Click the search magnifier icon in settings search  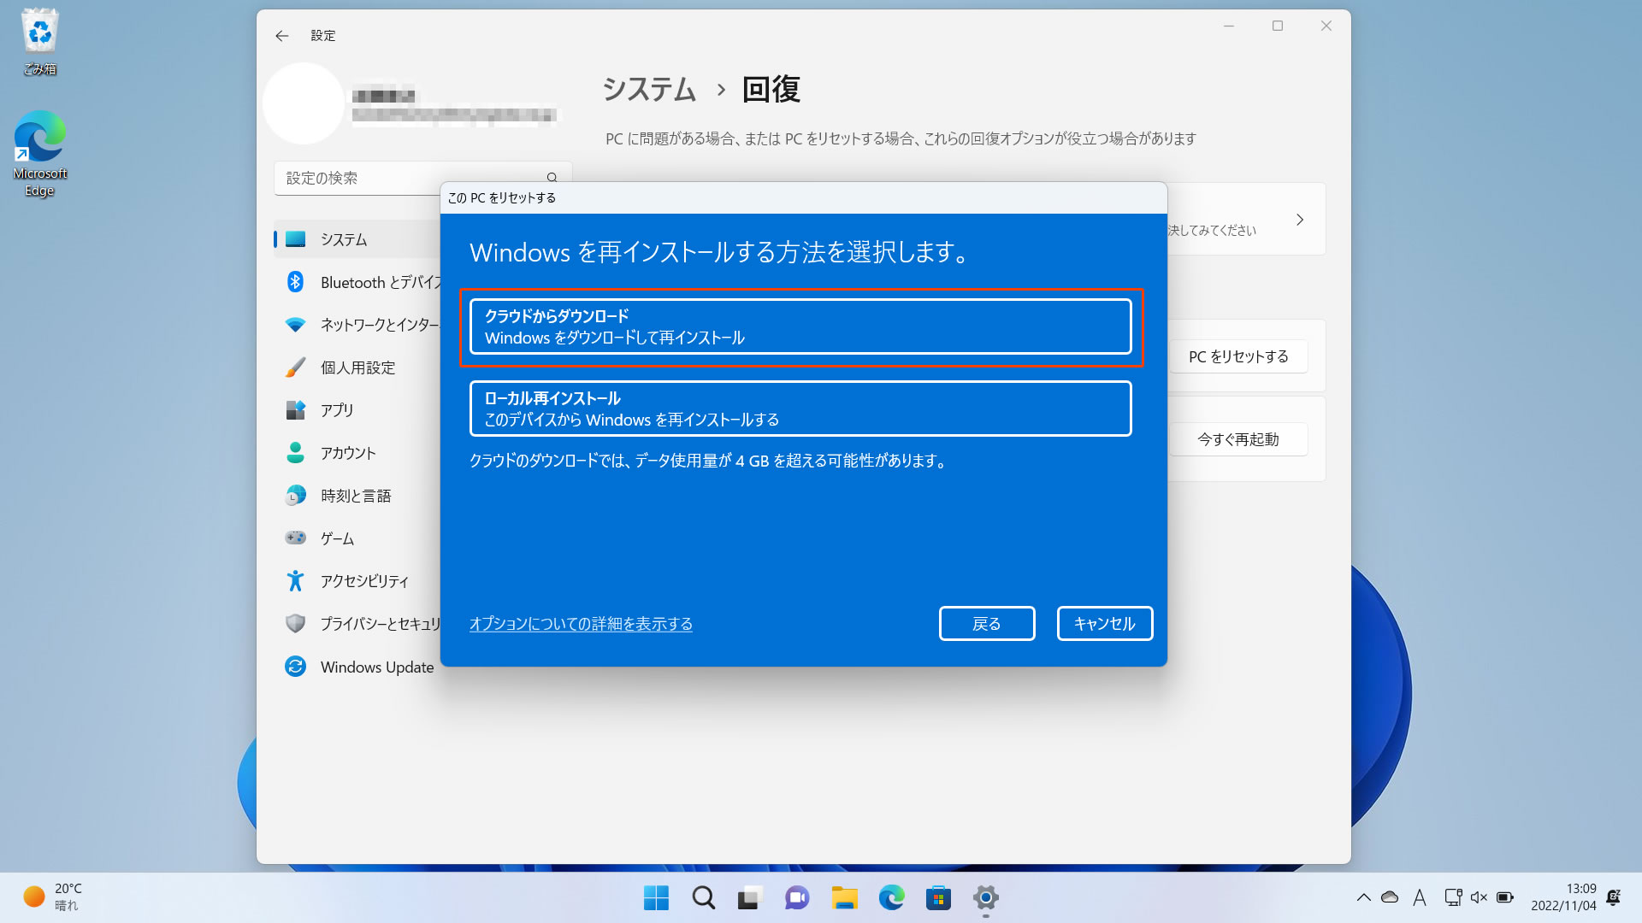click(x=552, y=178)
